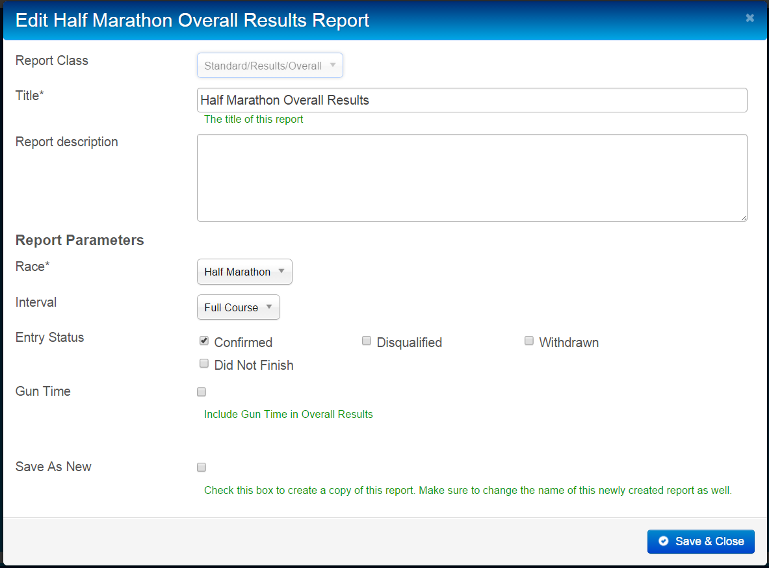The width and height of the screenshot is (769, 568).
Task: Uncheck the Confirmed entry status
Action: click(x=204, y=341)
